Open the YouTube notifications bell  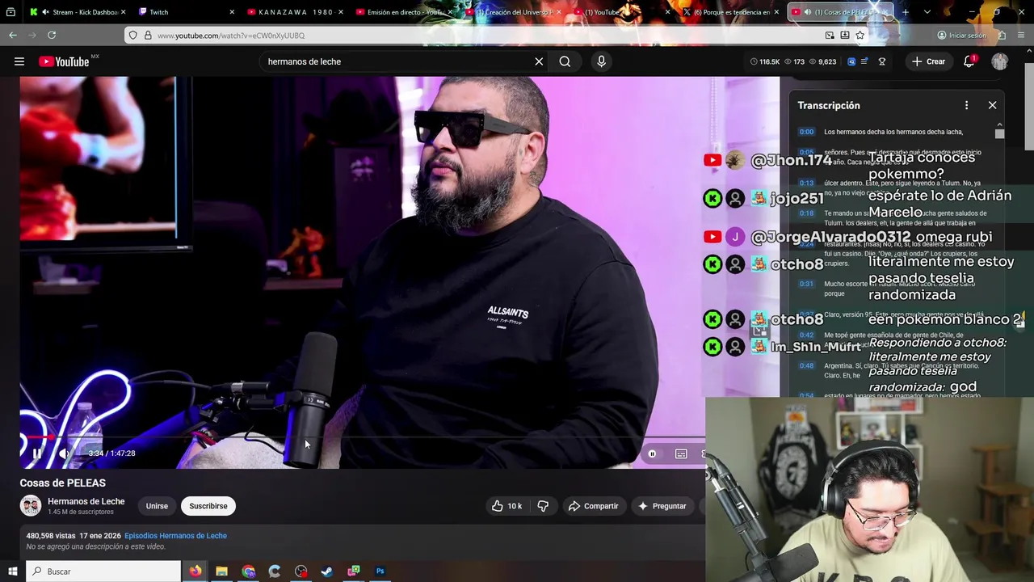click(969, 61)
